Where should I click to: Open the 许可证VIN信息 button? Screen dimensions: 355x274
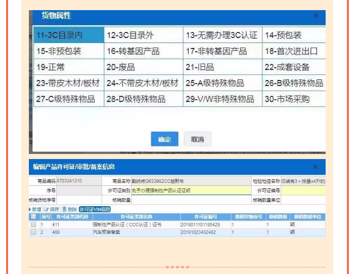tap(95, 209)
